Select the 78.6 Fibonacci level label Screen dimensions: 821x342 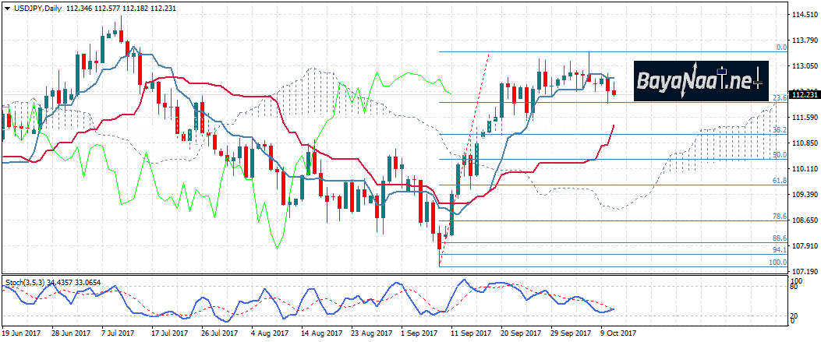[x=778, y=217]
